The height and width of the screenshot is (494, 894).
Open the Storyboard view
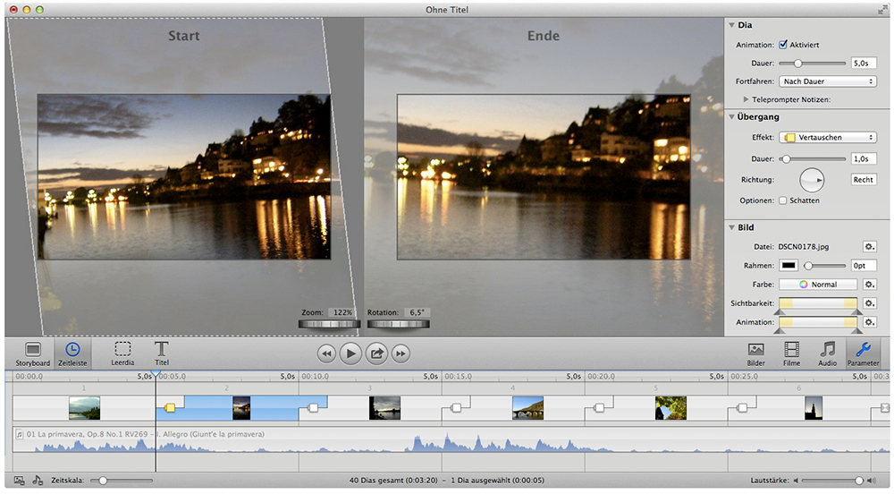(x=33, y=353)
